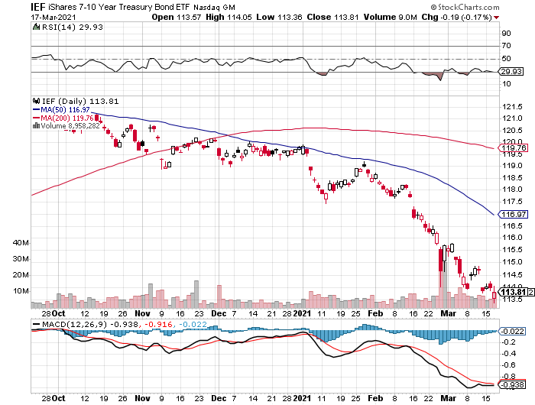Click the MACD(12,26,9) -0.938 legend label

90,324
